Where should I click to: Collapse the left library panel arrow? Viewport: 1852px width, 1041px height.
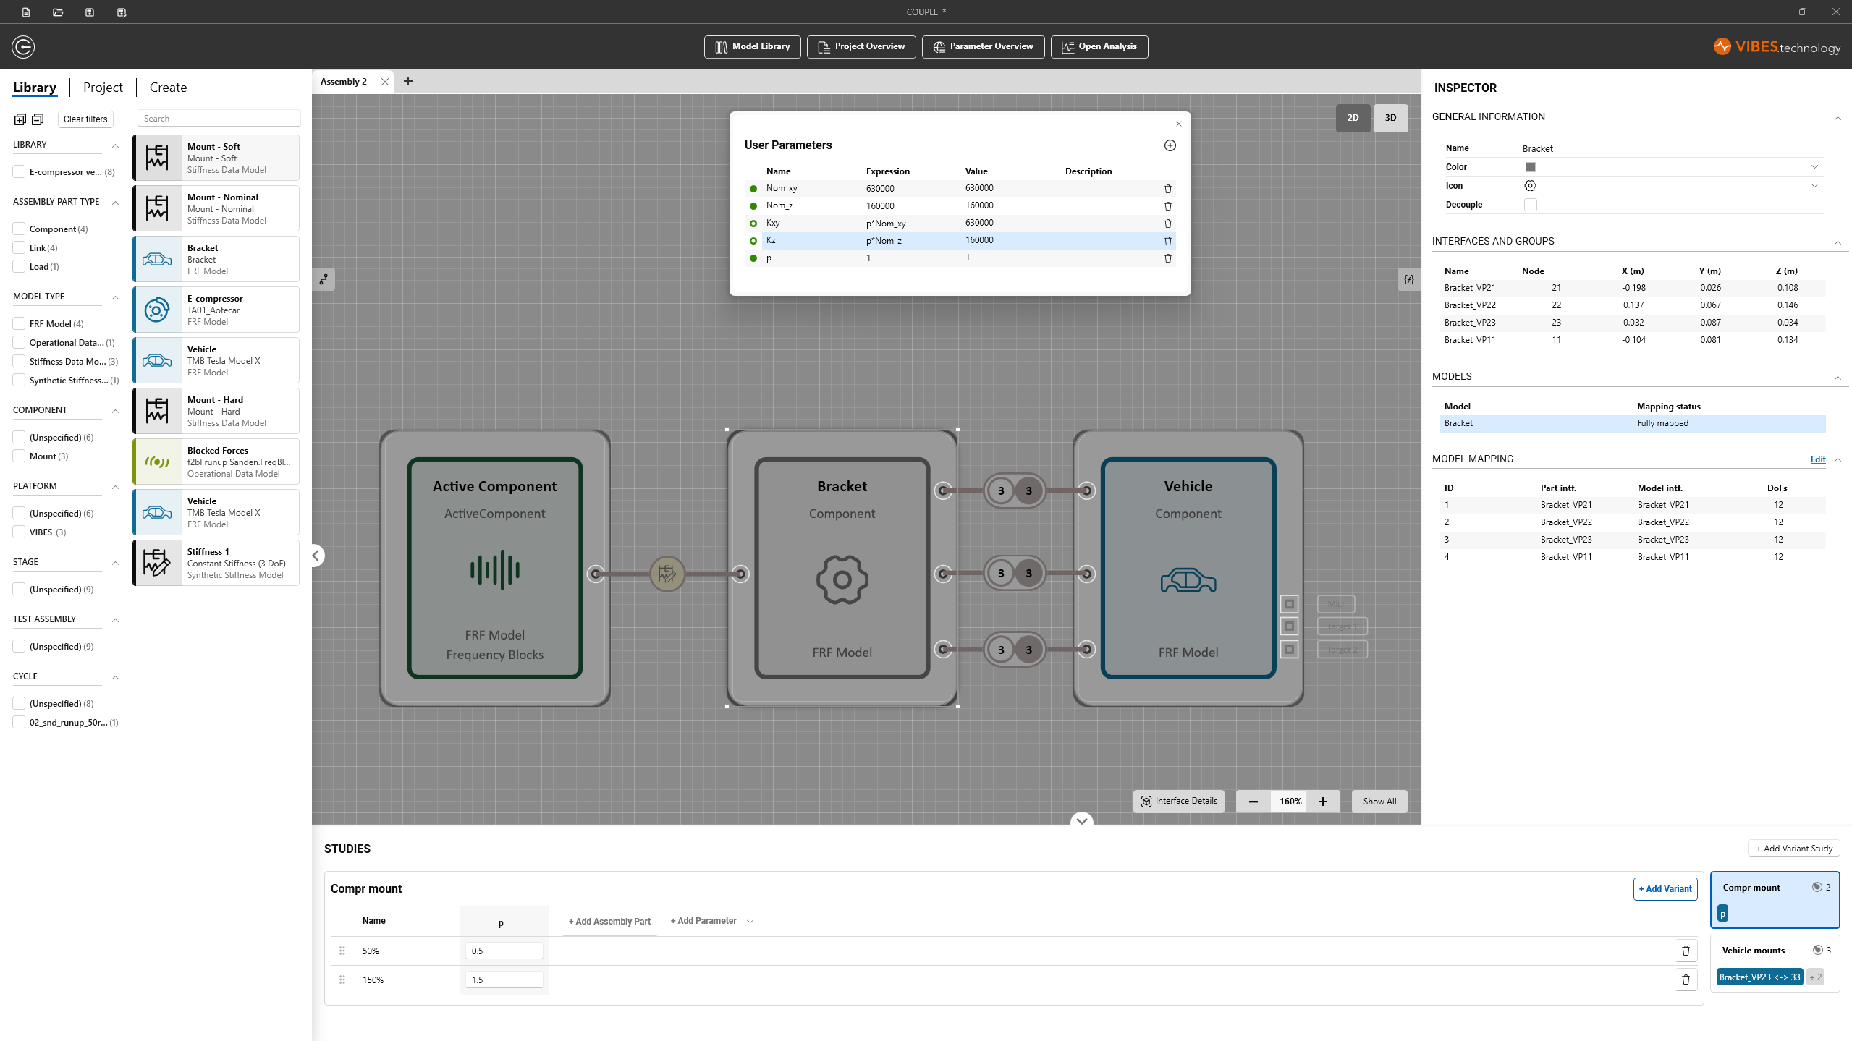tap(316, 556)
